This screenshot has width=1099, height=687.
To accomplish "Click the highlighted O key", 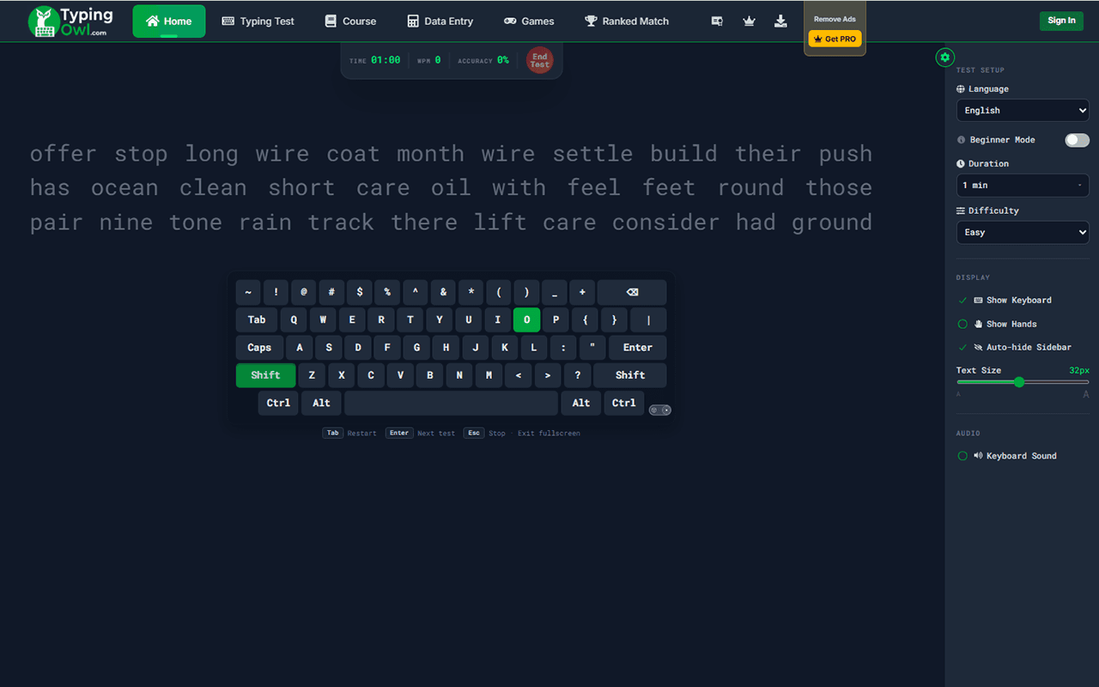I will pyautogui.click(x=526, y=319).
